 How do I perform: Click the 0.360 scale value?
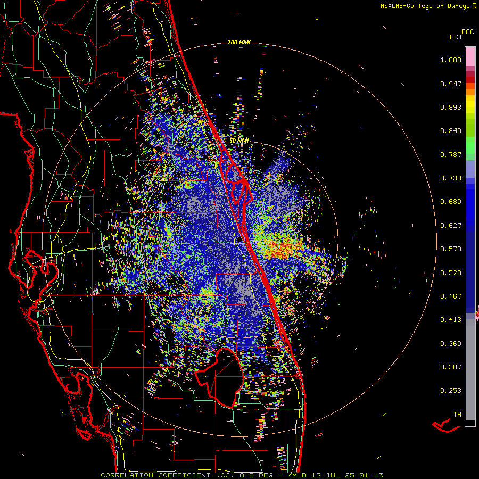[451, 344]
